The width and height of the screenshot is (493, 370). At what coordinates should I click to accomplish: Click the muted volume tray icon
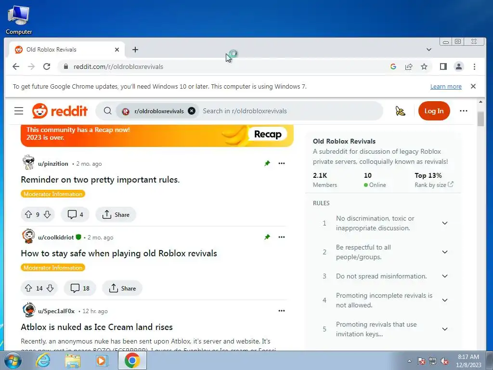coord(444,361)
